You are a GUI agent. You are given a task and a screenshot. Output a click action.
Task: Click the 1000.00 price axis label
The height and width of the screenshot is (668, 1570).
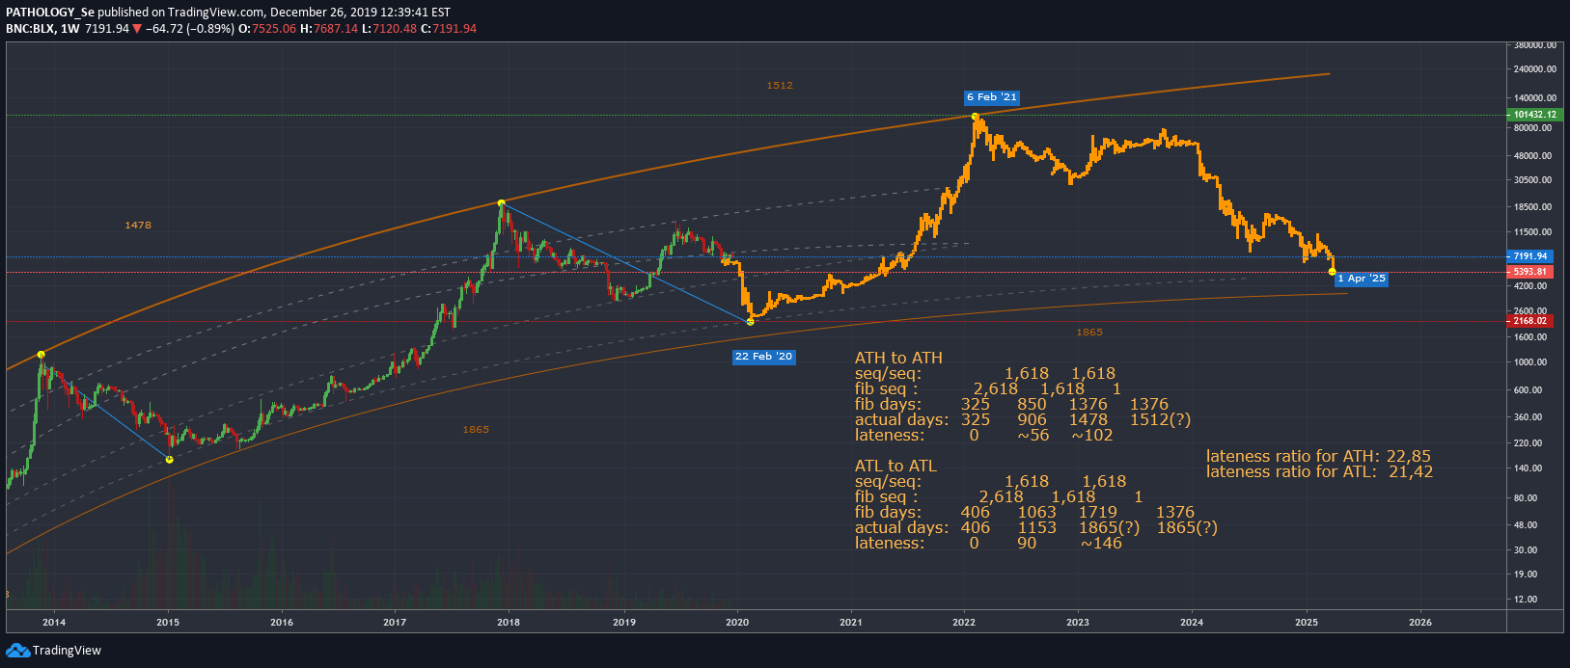1531,362
